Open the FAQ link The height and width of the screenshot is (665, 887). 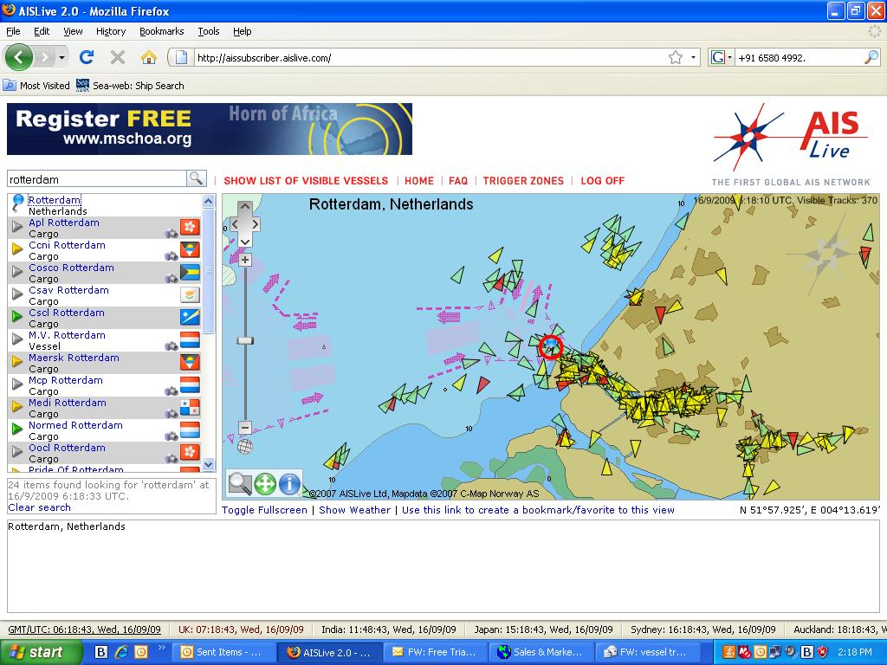(x=458, y=181)
